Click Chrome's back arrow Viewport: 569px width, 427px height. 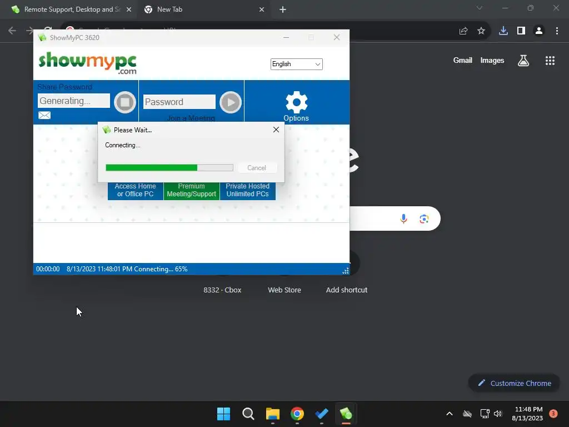[x=12, y=31]
